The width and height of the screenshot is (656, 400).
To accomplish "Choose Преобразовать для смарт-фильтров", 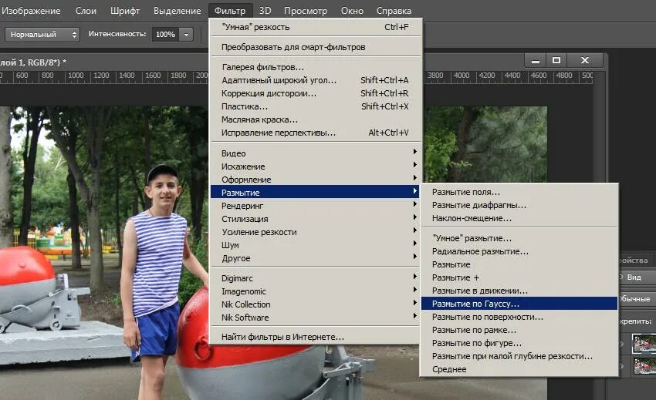I will 316,47.
